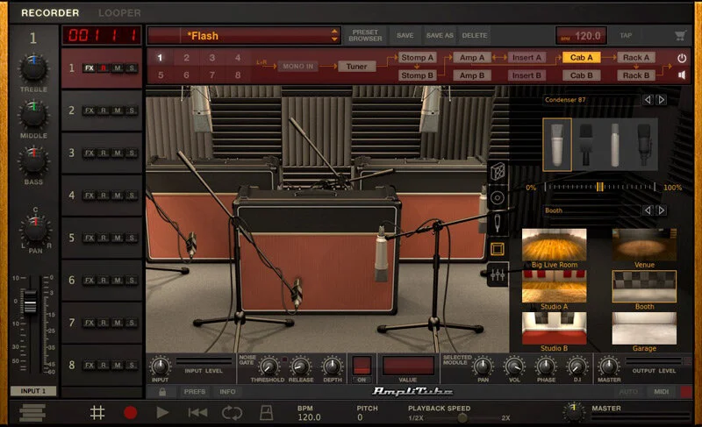
Task: Open the Tuner module
Action: pos(356,66)
